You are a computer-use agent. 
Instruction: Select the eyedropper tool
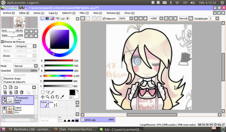(62, 97)
